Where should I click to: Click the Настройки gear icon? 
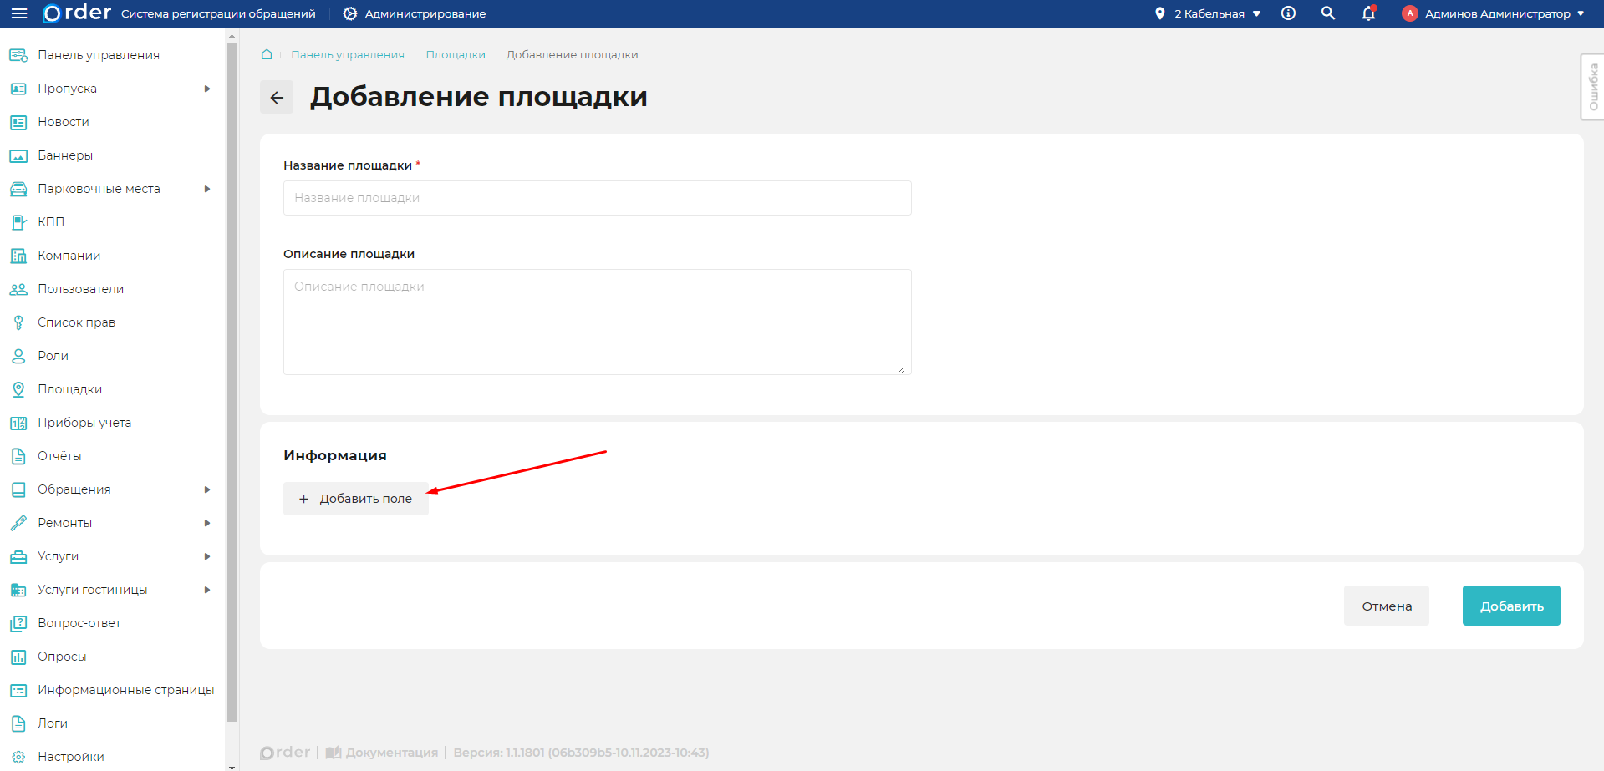(18, 756)
